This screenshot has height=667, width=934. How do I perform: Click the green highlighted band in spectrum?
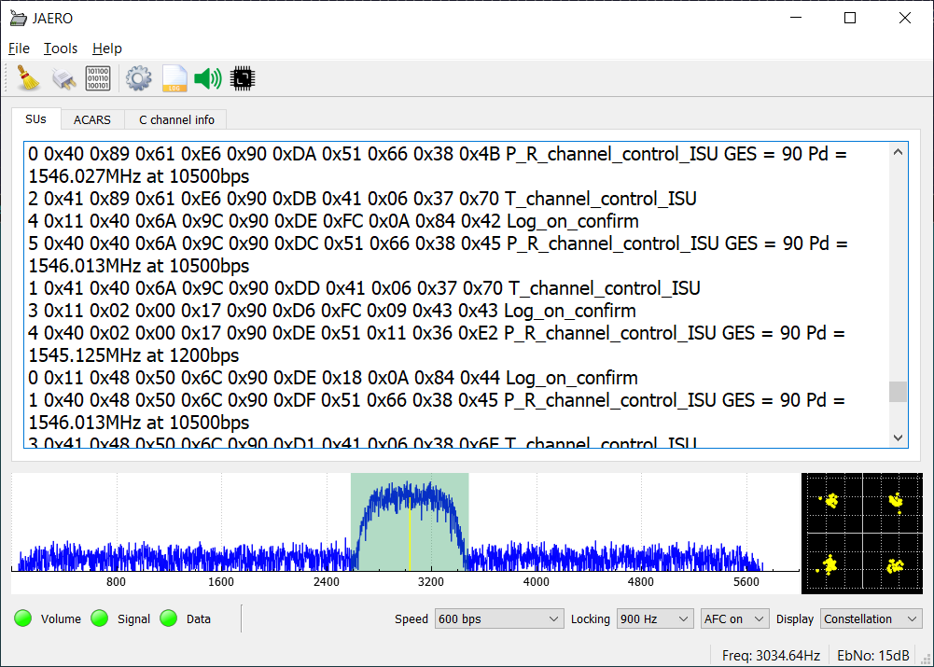click(x=410, y=521)
